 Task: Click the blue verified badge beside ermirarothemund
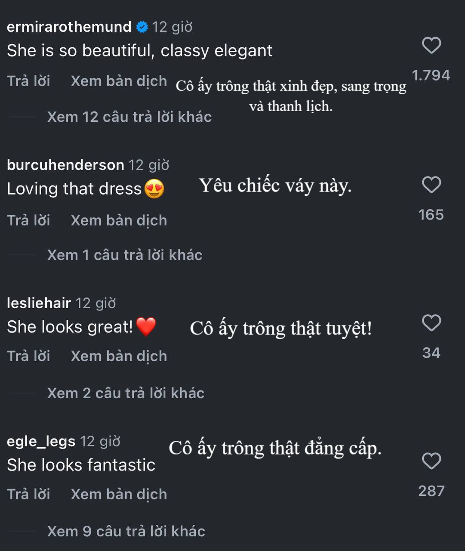point(142,27)
